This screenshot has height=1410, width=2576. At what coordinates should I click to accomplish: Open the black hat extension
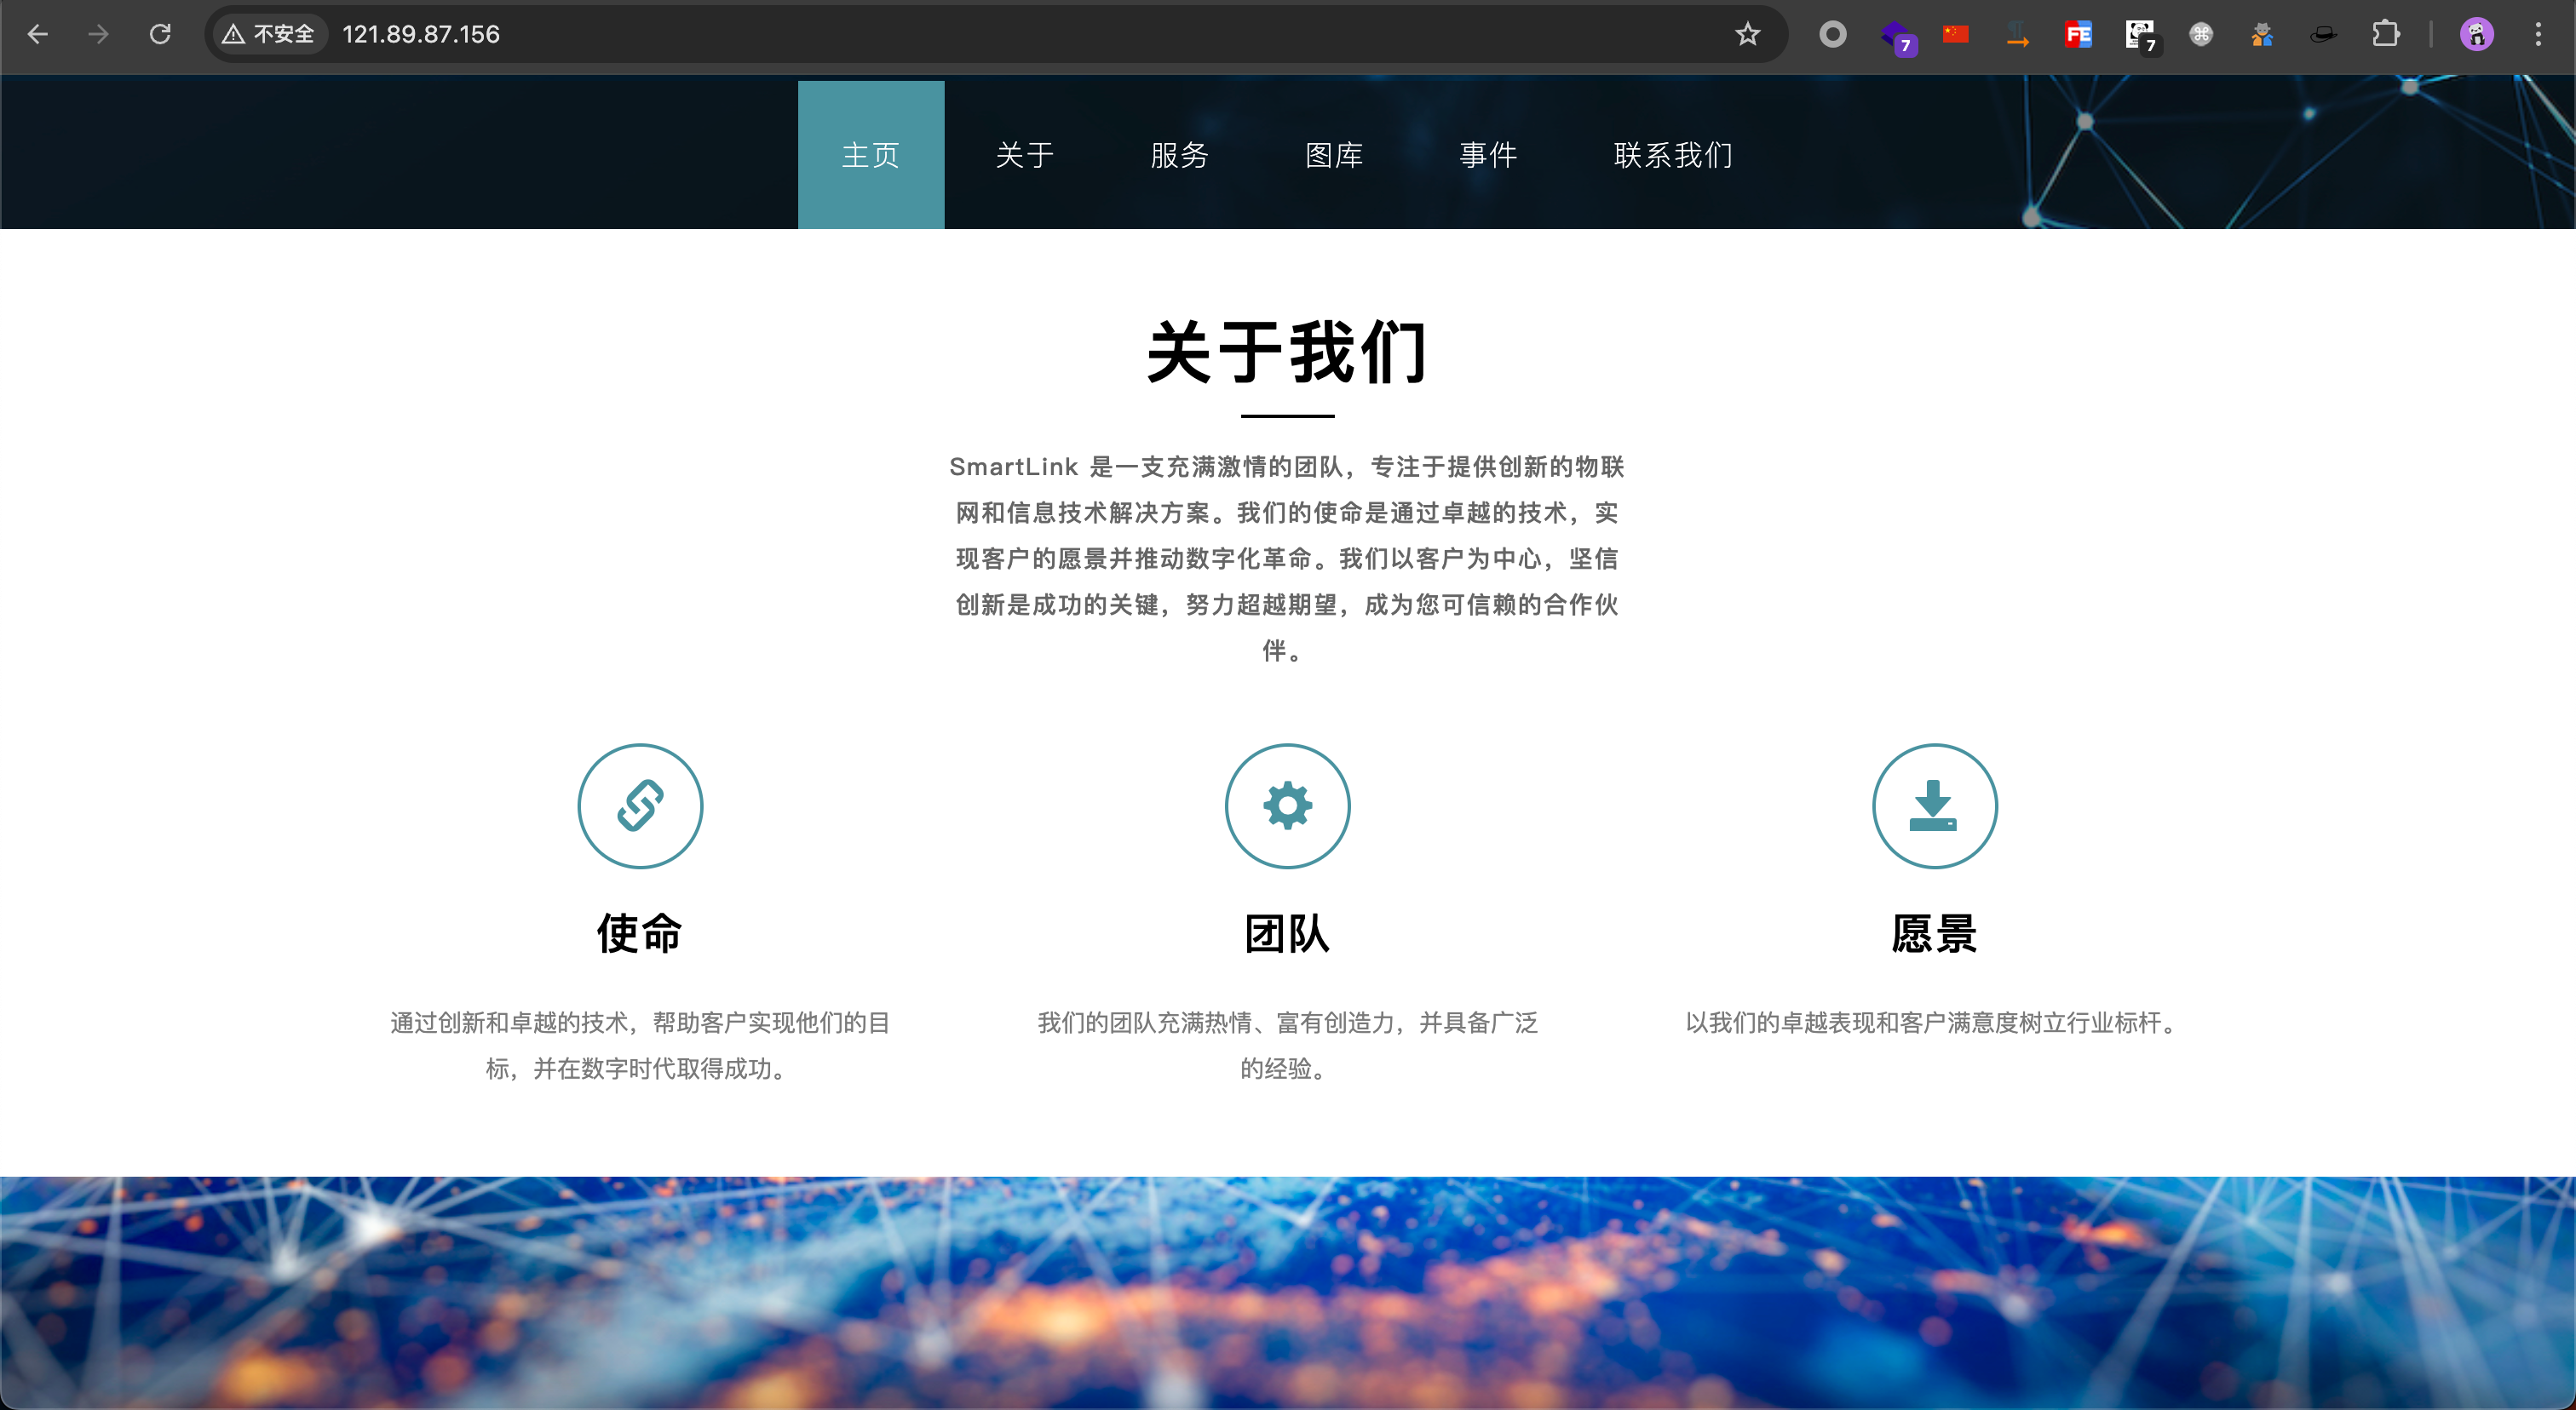[2323, 34]
